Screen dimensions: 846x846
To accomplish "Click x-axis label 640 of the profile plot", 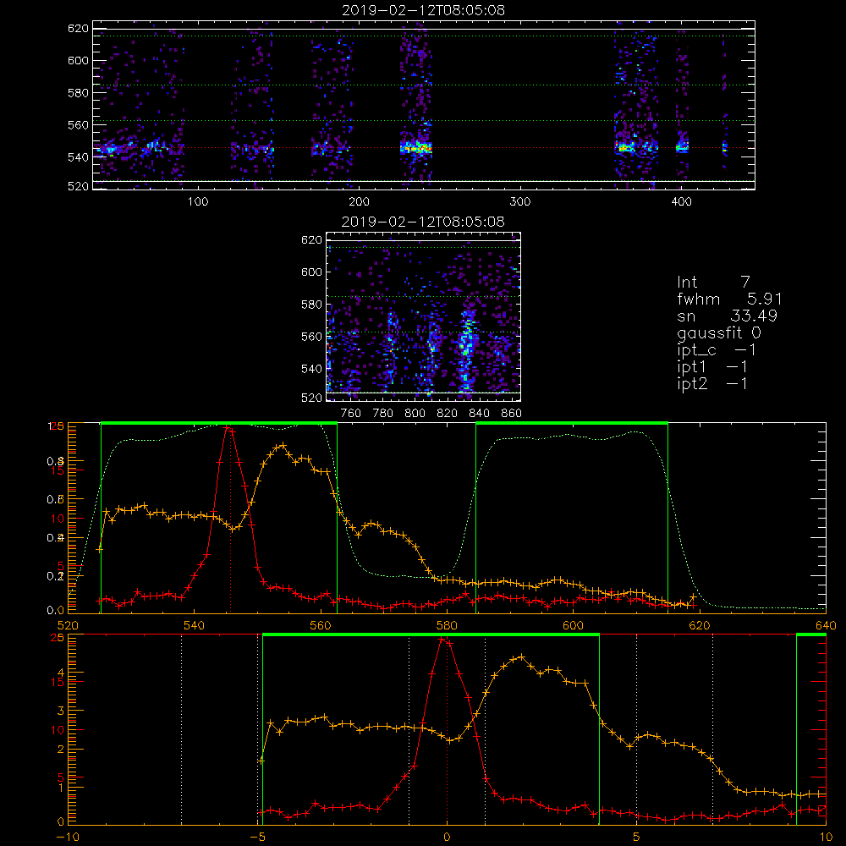I will 826,625.
